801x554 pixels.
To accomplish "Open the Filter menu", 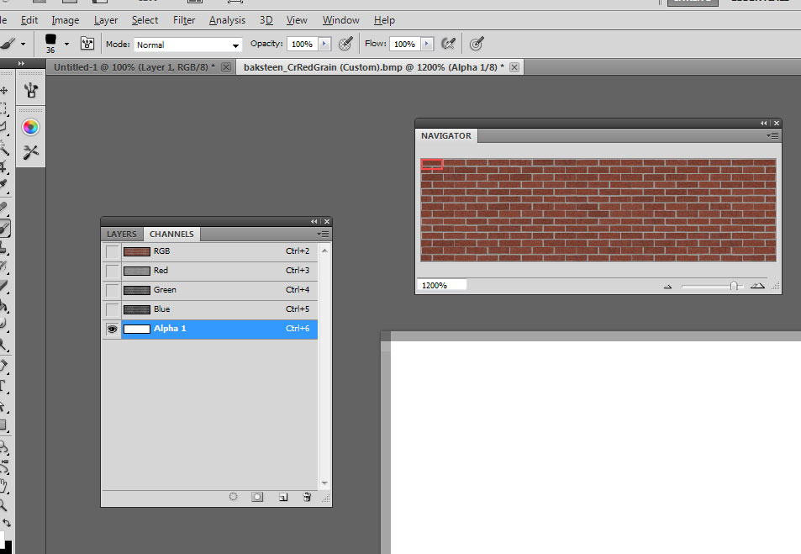I will point(184,20).
